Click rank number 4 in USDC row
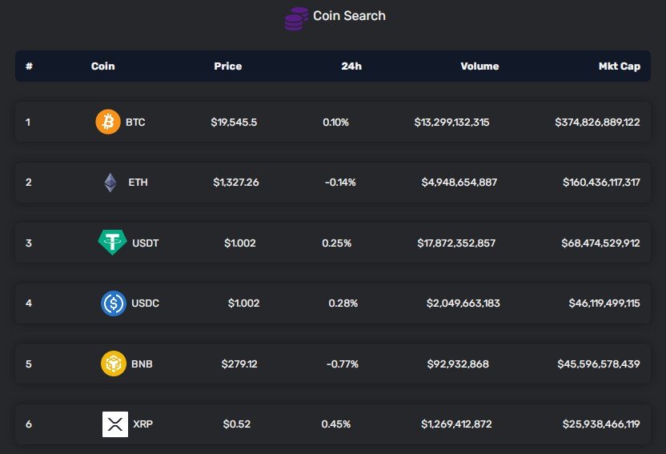This screenshot has width=666, height=454. [x=29, y=303]
